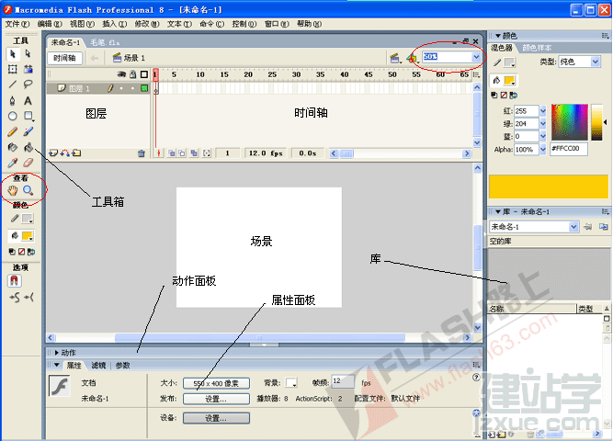This screenshot has width=613, height=441.
Task: Switch to the 颜色样本 tab
Action: [537, 48]
